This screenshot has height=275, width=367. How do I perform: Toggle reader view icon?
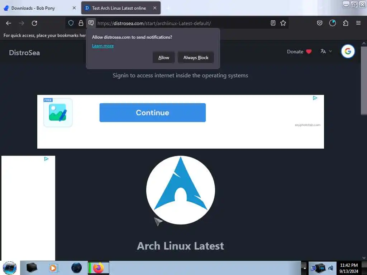pyautogui.click(x=273, y=23)
